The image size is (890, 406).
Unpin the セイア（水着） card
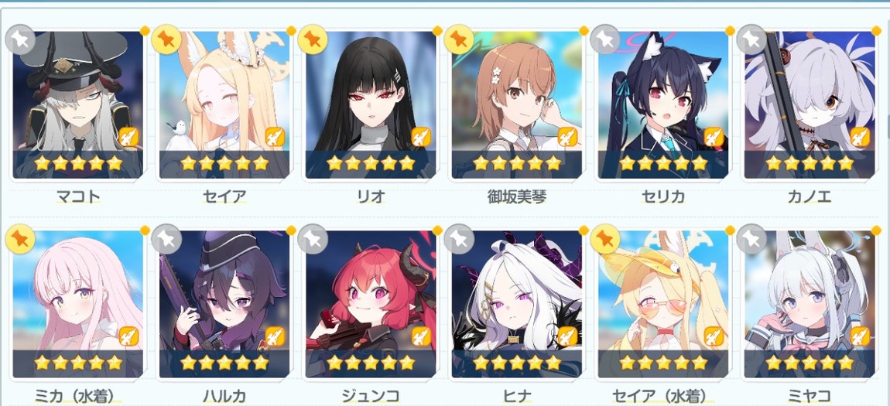coord(605,239)
